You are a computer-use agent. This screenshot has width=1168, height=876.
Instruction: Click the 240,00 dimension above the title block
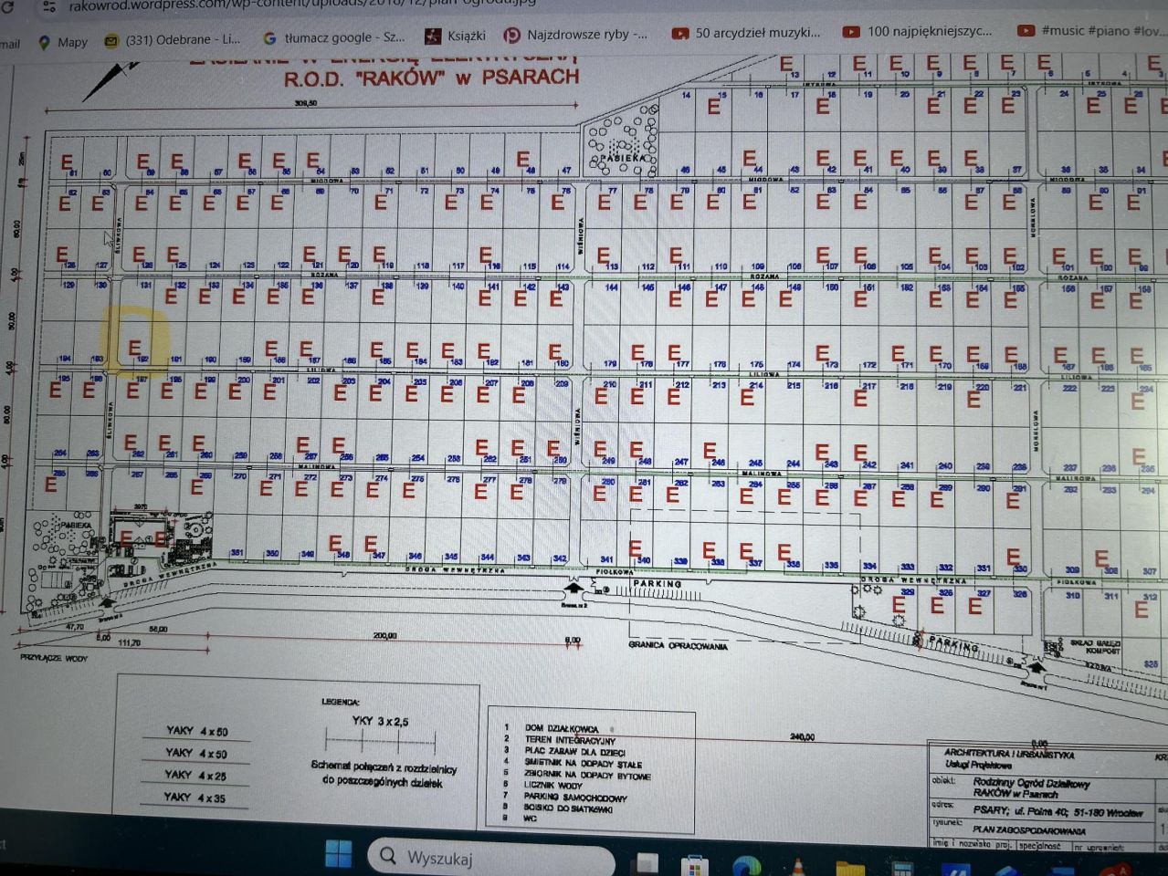802,735
